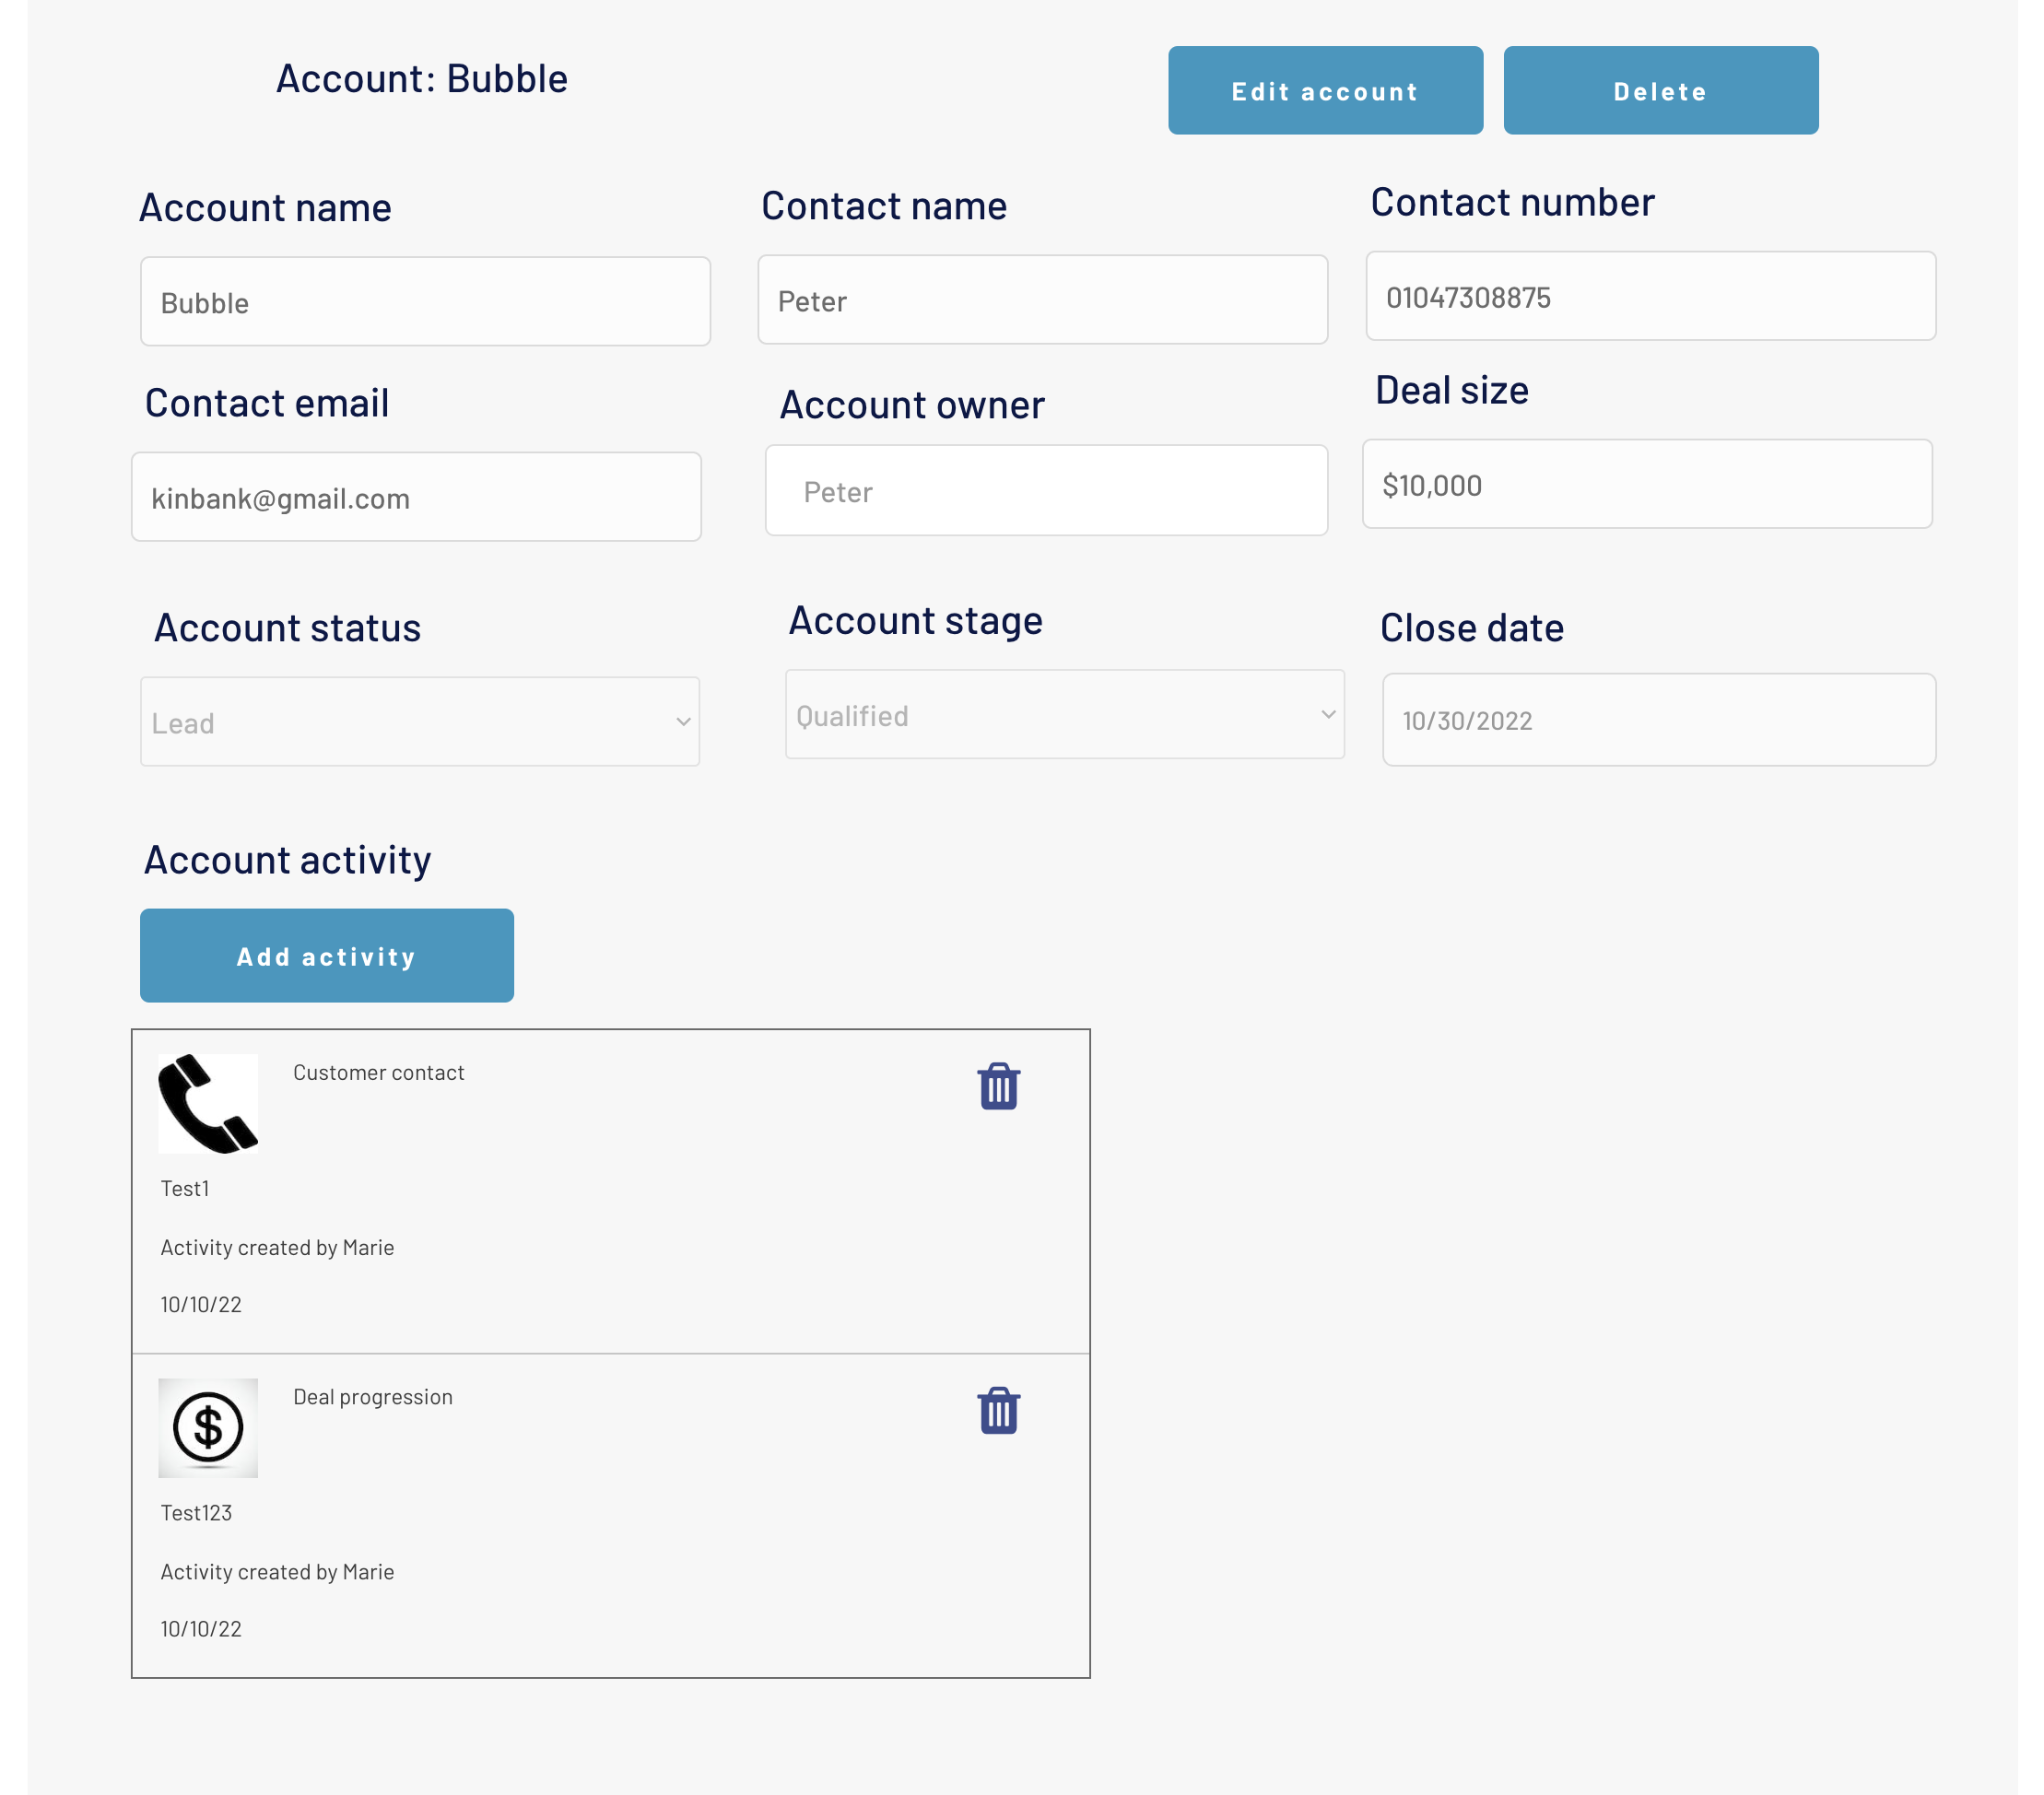
Task: Click the Deal size field showing $10,000
Action: [1646, 485]
